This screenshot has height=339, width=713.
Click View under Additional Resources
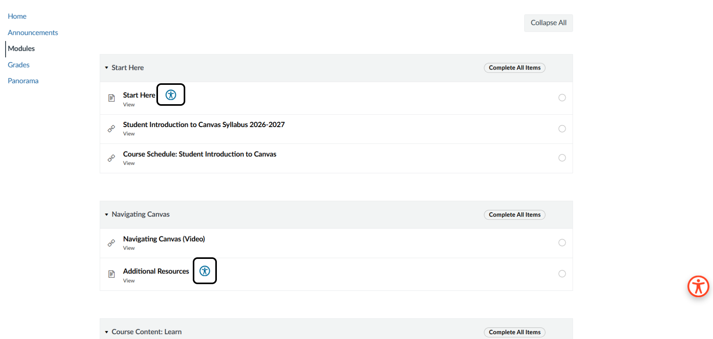129,281
